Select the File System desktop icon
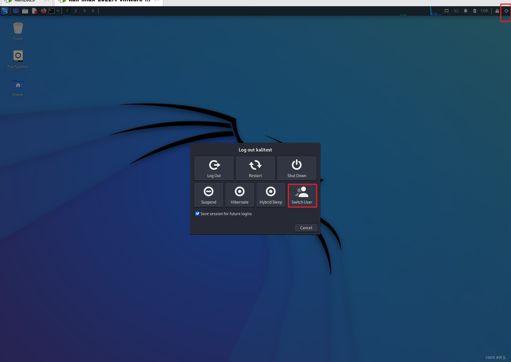The width and height of the screenshot is (511, 362). pos(18,60)
